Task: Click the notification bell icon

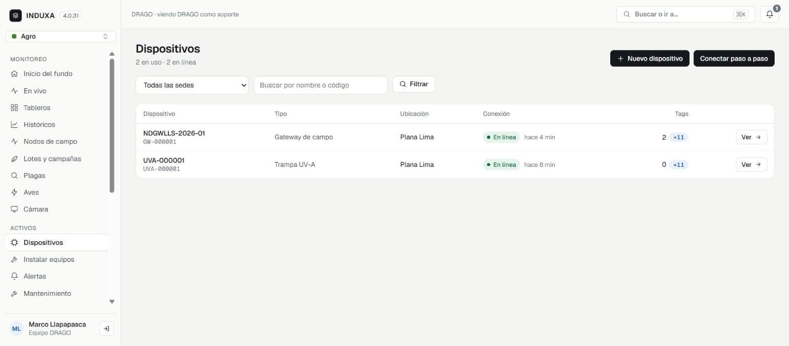Action: (769, 14)
